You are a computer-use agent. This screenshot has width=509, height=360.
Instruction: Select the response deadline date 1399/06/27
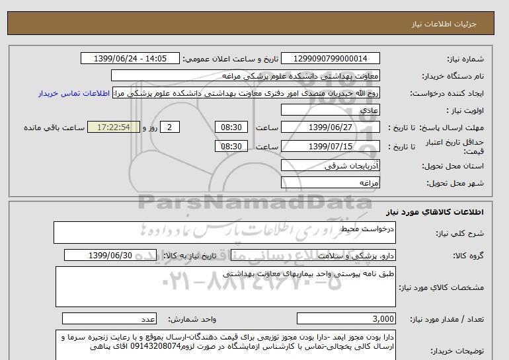pyautogui.click(x=330, y=127)
